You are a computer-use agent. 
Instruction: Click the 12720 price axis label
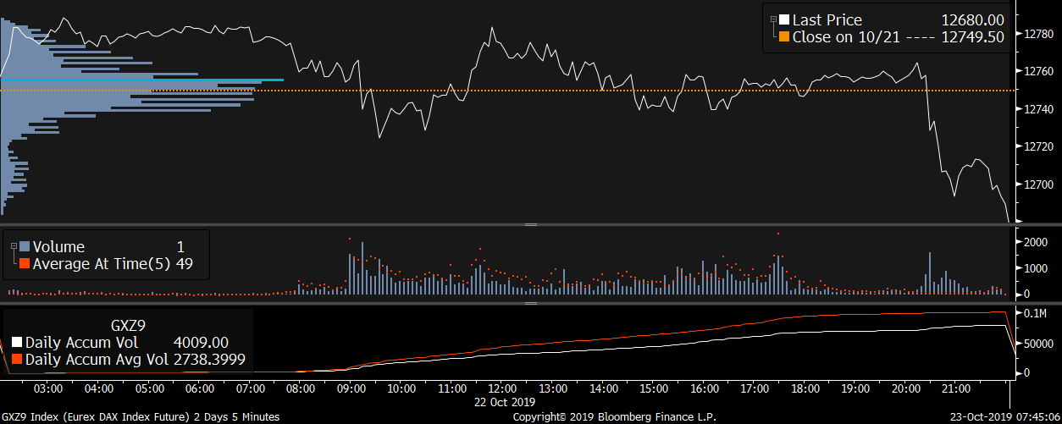coord(1038,146)
